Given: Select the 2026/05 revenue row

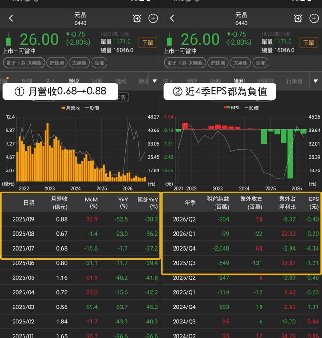Looking at the screenshot, I should pos(80,278).
